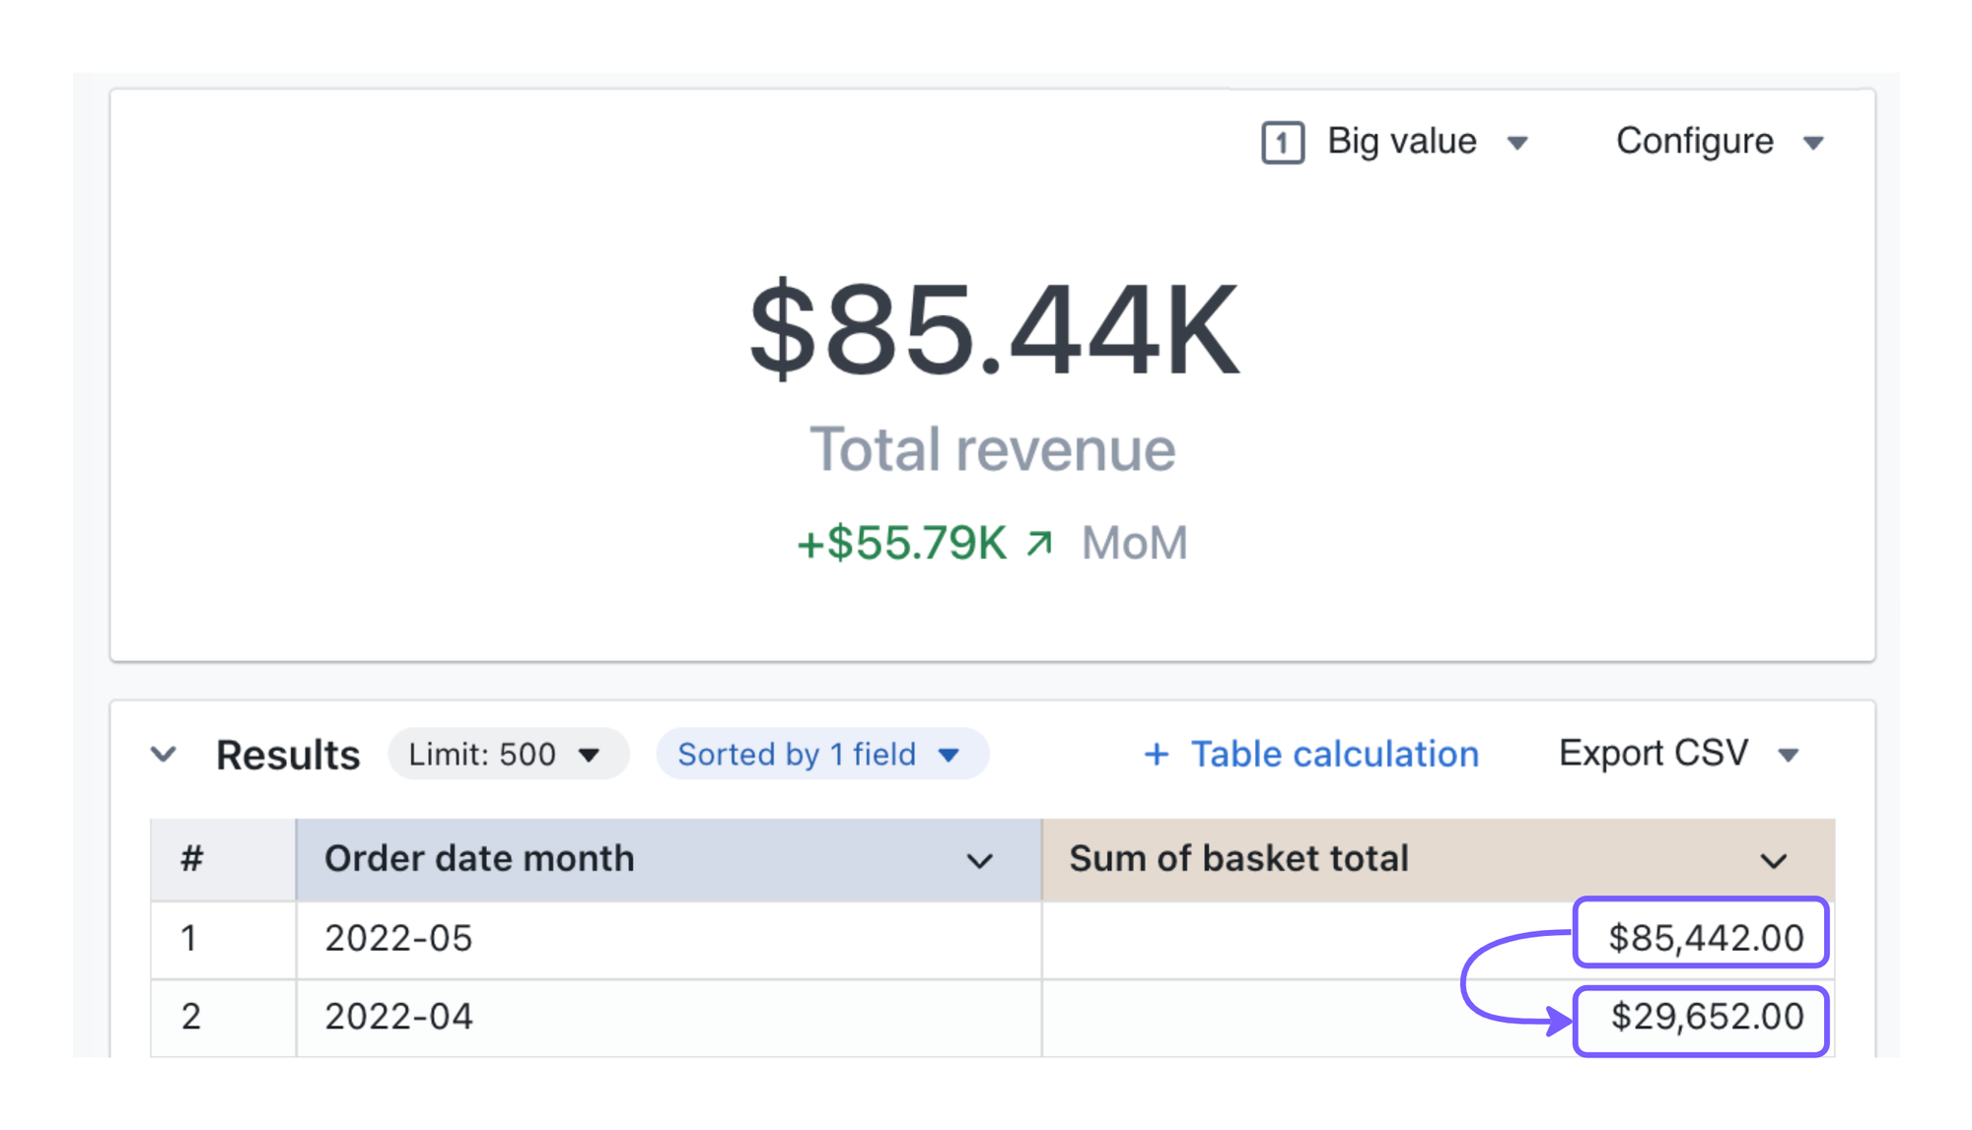
Task: Click the 2022-05 date cell
Action: click(x=398, y=939)
